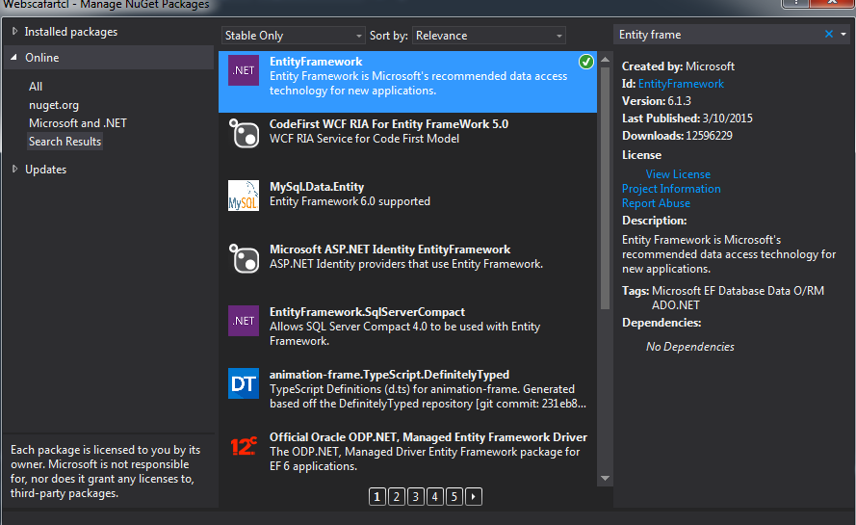Select animation-frame.TypeScript.DefinitelyTyped package title
Image resolution: width=856 pixels, height=525 pixels.
(389, 375)
